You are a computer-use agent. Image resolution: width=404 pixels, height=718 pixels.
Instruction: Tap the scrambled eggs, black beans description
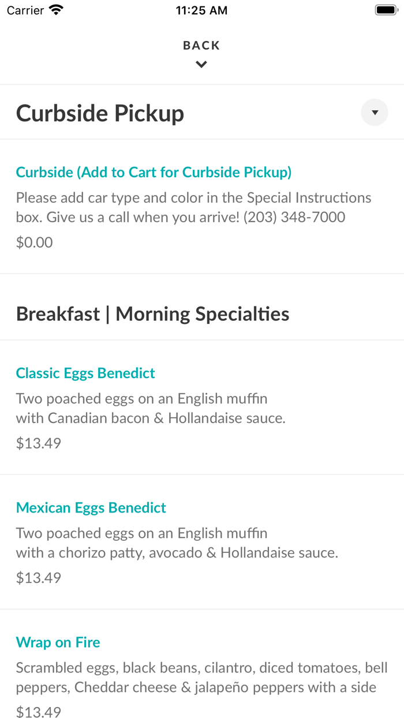201,678
